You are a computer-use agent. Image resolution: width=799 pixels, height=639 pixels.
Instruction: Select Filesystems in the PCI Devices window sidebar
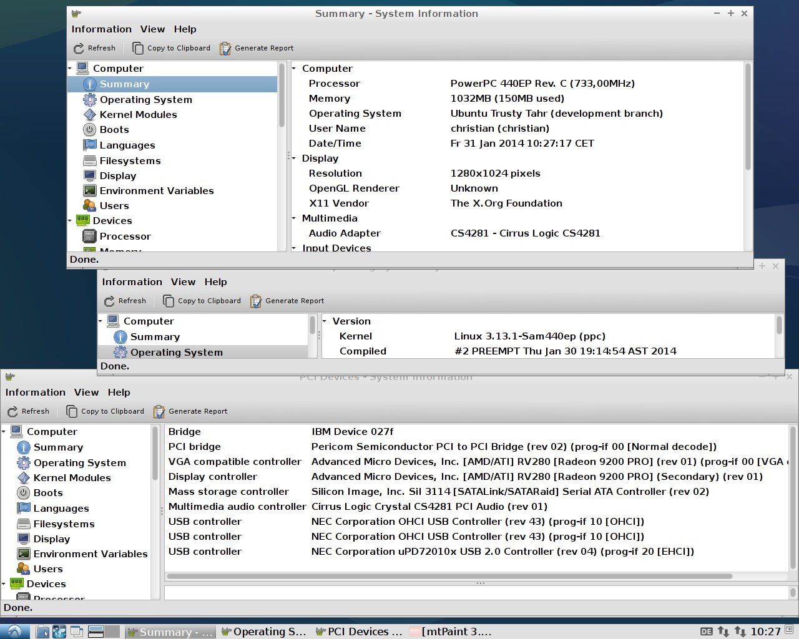click(64, 524)
